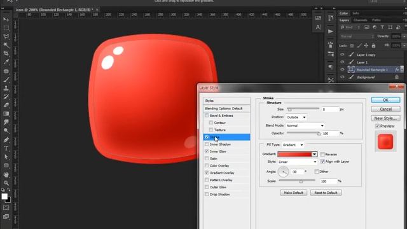407x229 pixels.
Task: Click Lock all icon in Layers panel
Action: coord(373,46)
